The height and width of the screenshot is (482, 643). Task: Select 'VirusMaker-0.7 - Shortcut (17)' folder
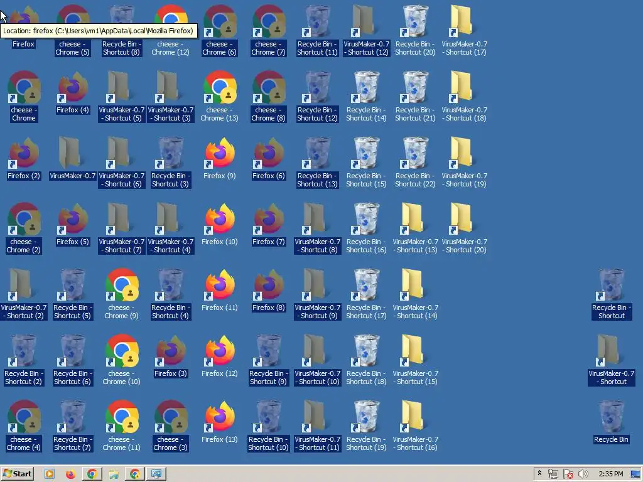[x=464, y=31]
